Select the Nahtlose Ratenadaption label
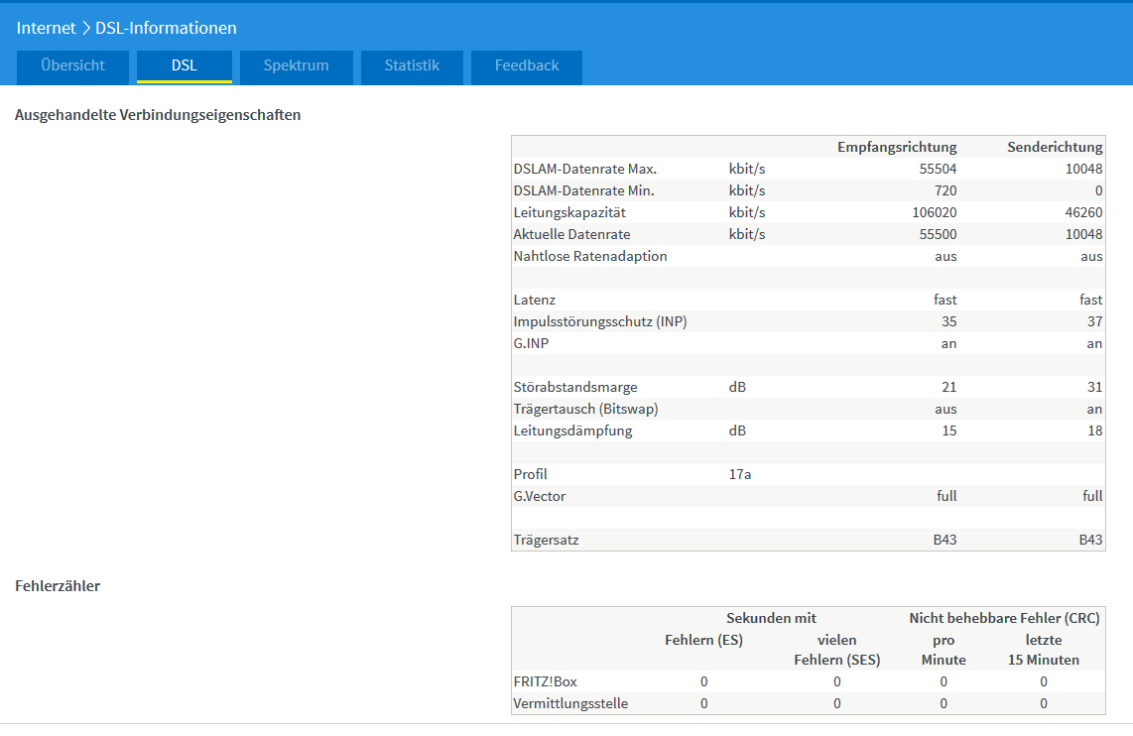The image size is (1133, 736). (590, 256)
